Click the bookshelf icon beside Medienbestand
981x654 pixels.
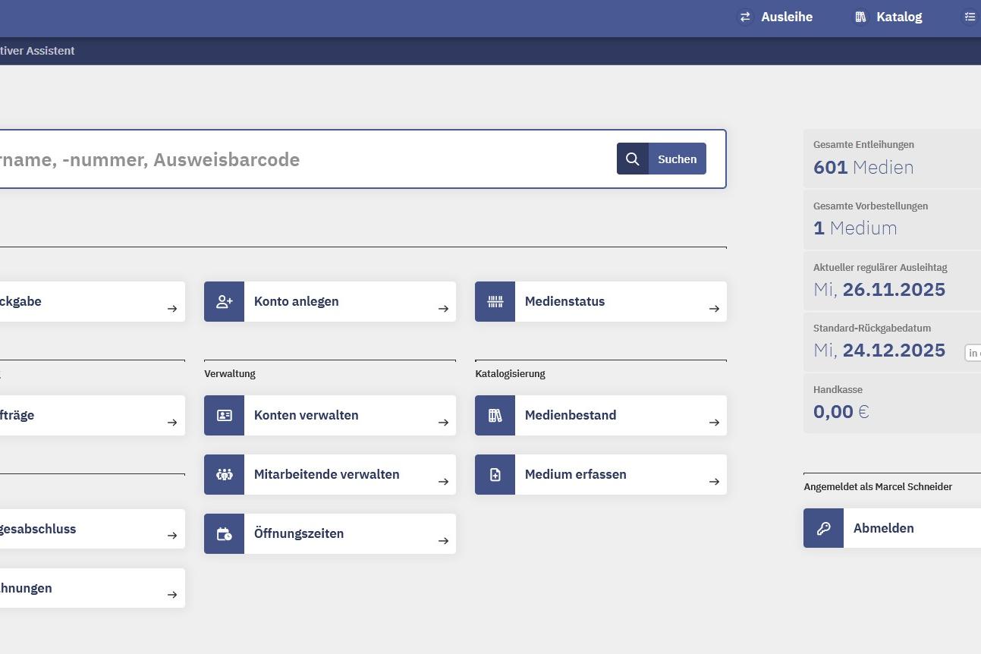tap(495, 415)
